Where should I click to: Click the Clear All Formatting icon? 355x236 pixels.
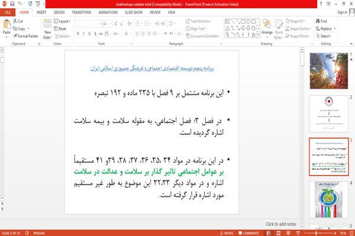pos(129,24)
